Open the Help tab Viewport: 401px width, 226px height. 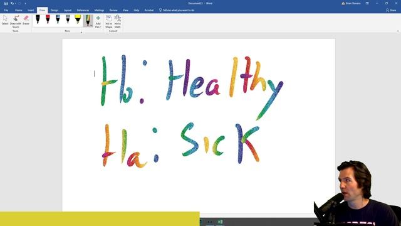click(x=137, y=10)
